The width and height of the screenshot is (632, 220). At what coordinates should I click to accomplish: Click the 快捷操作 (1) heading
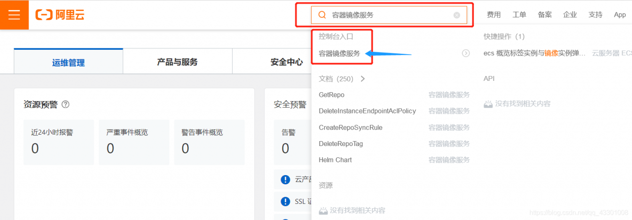pyautogui.click(x=504, y=37)
